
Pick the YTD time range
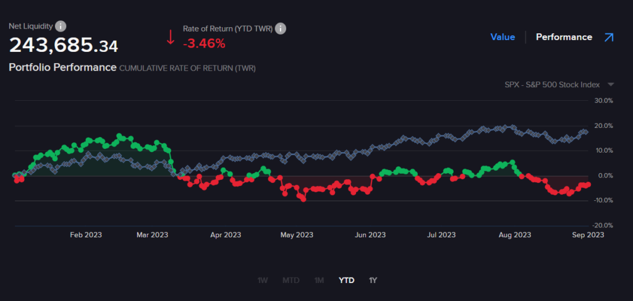(x=346, y=280)
